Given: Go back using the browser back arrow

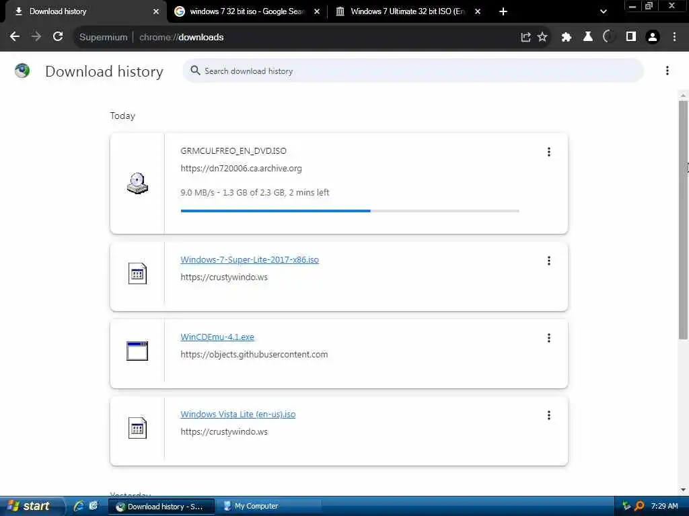Looking at the screenshot, I should coord(15,37).
